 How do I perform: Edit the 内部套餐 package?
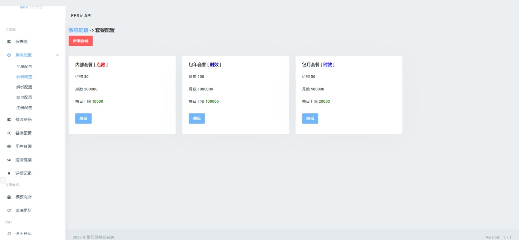coord(83,118)
